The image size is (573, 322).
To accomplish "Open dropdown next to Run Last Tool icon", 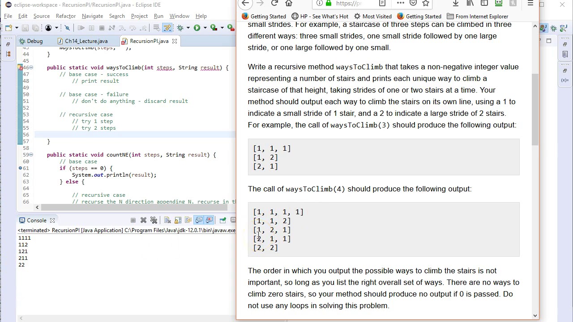I will [x=222, y=28].
